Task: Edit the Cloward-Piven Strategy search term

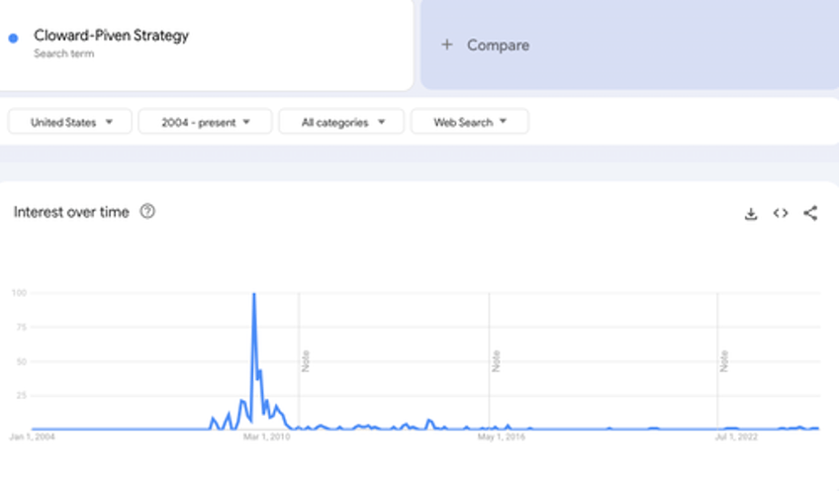Action: pos(111,36)
